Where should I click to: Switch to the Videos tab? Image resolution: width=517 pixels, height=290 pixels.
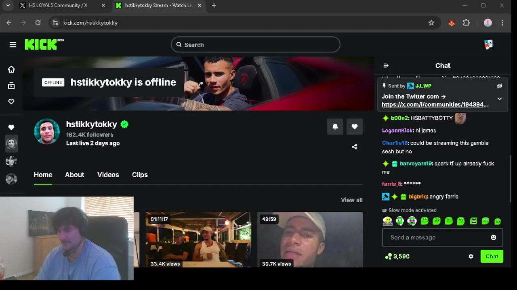108,175
